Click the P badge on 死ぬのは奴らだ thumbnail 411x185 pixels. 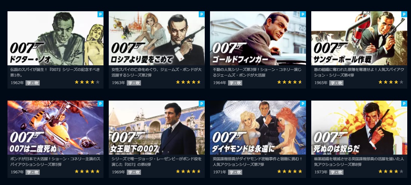(404, 104)
